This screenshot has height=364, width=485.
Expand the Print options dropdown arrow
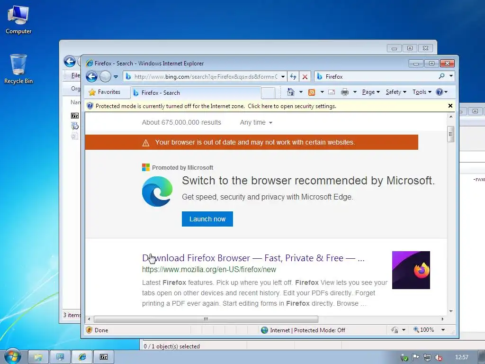(355, 92)
